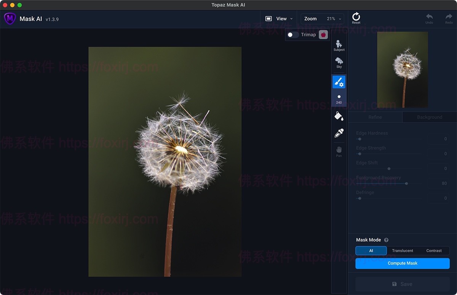Open the View dropdown menu
The width and height of the screenshot is (457, 295).
click(x=279, y=19)
